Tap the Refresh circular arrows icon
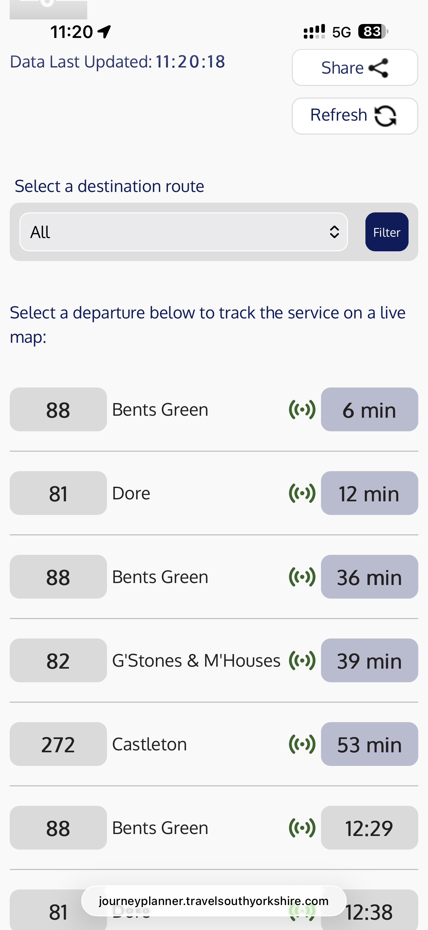The width and height of the screenshot is (428, 930). (x=385, y=116)
